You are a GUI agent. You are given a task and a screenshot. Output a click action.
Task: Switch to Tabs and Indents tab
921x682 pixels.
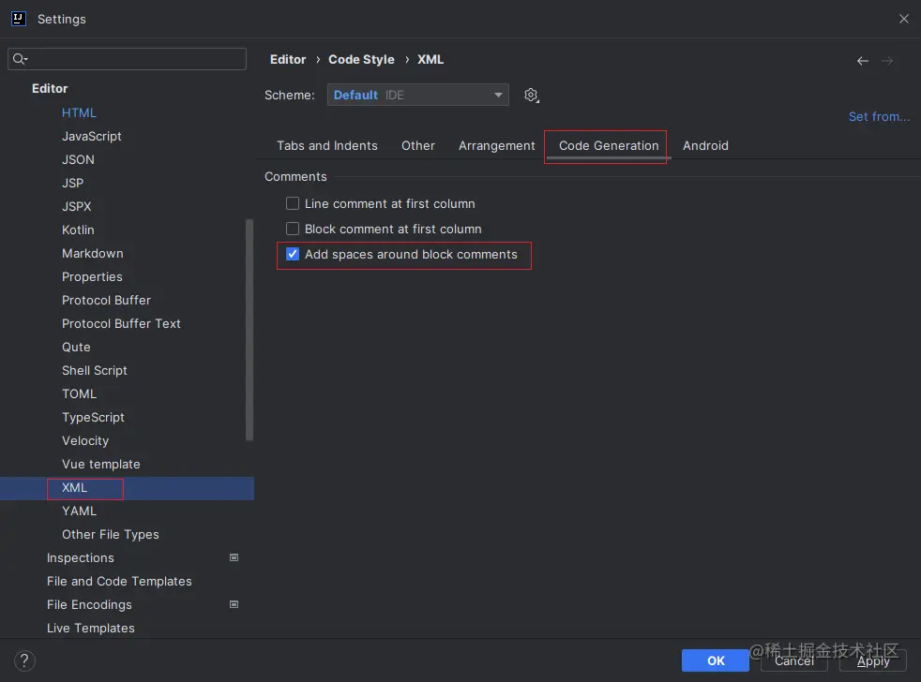327,145
